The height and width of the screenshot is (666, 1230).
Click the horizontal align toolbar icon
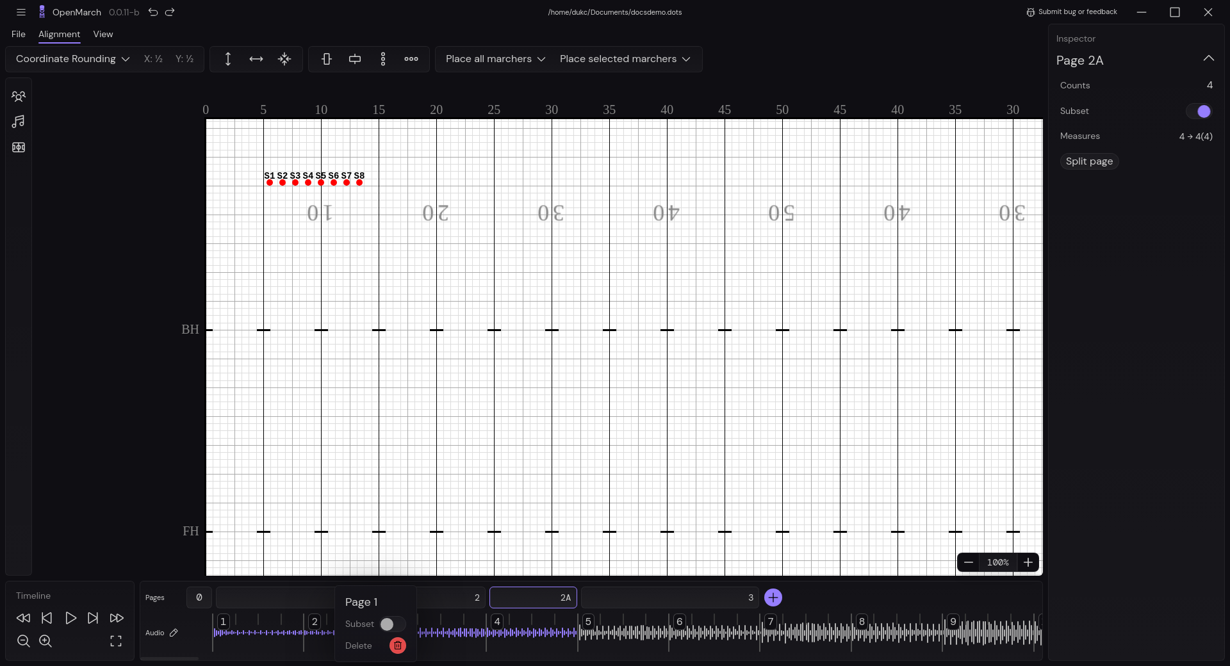[x=256, y=59]
